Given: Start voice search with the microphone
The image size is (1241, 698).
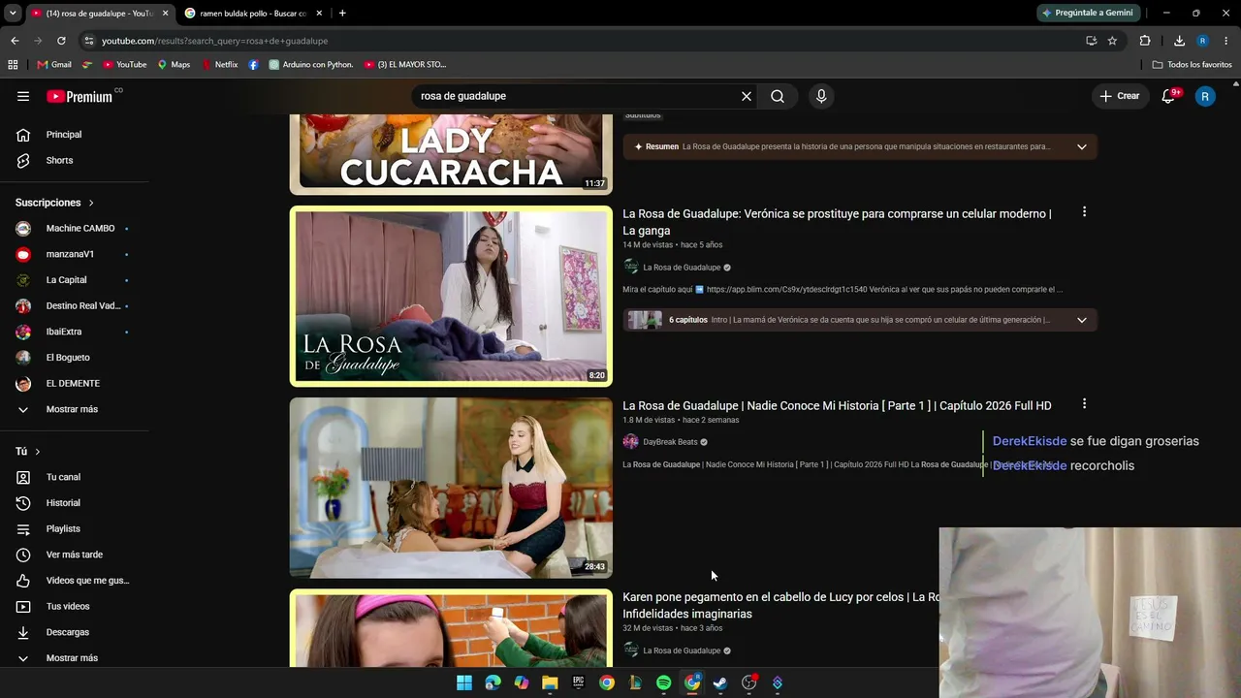Looking at the screenshot, I should [821, 96].
